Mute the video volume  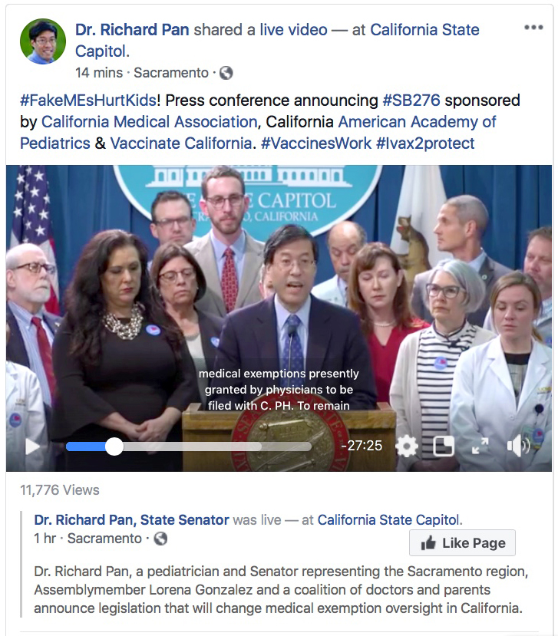coord(518,447)
